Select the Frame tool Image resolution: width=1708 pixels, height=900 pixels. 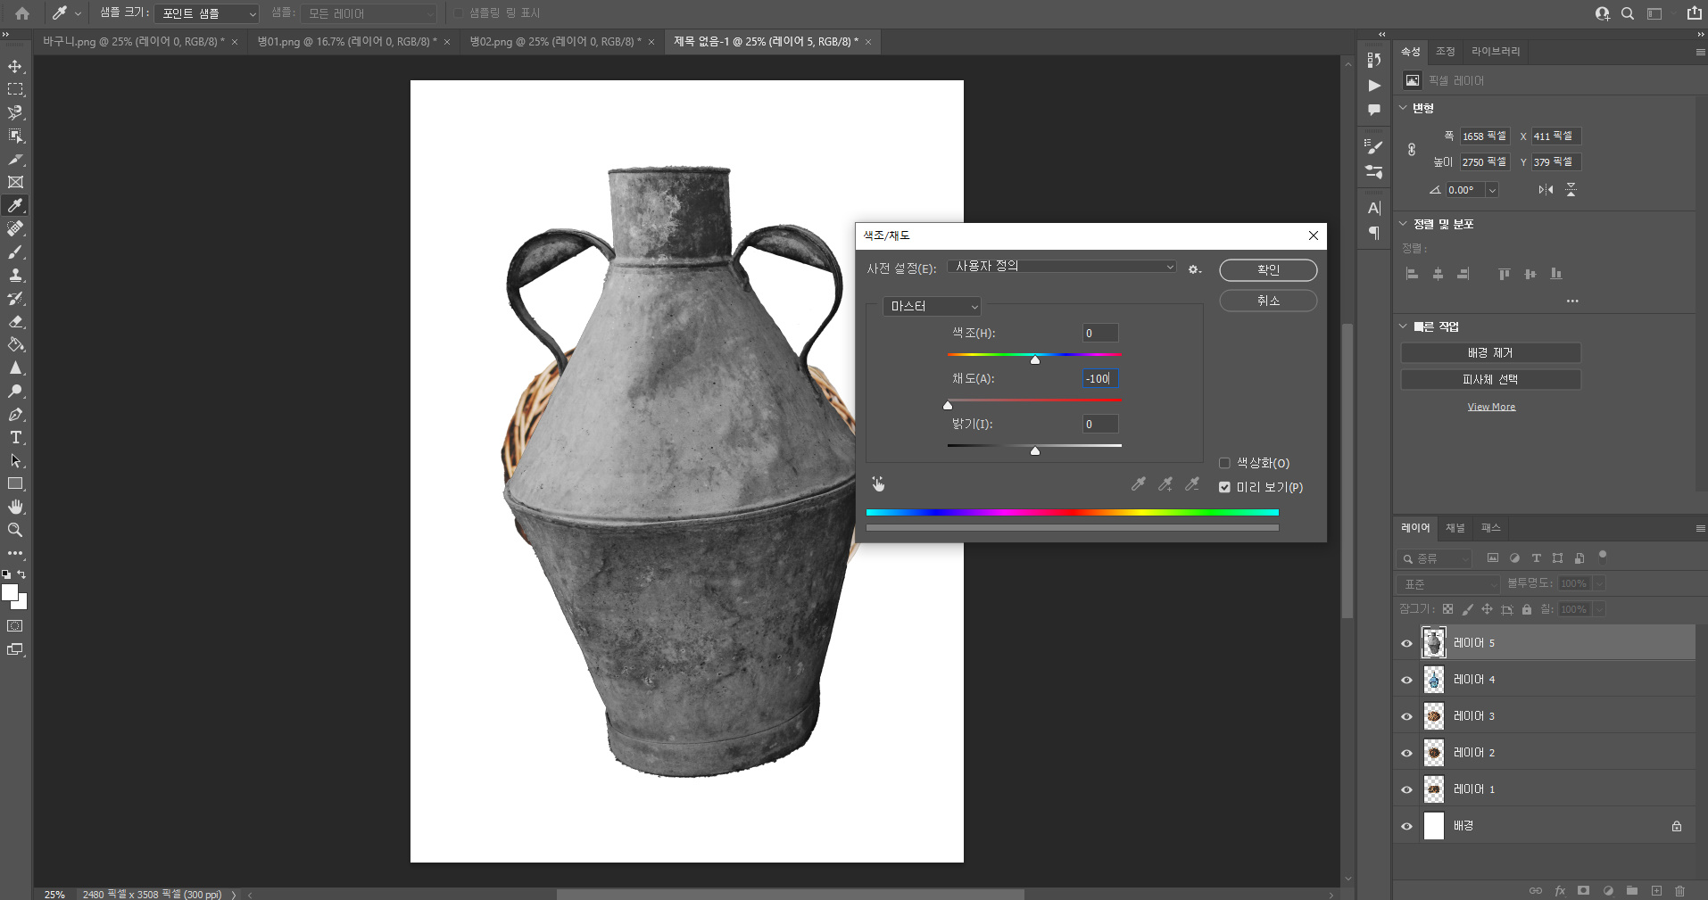(15, 183)
